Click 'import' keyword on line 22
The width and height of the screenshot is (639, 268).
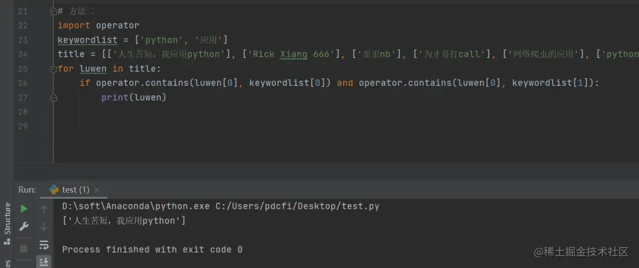pyautogui.click(x=74, y=25)
